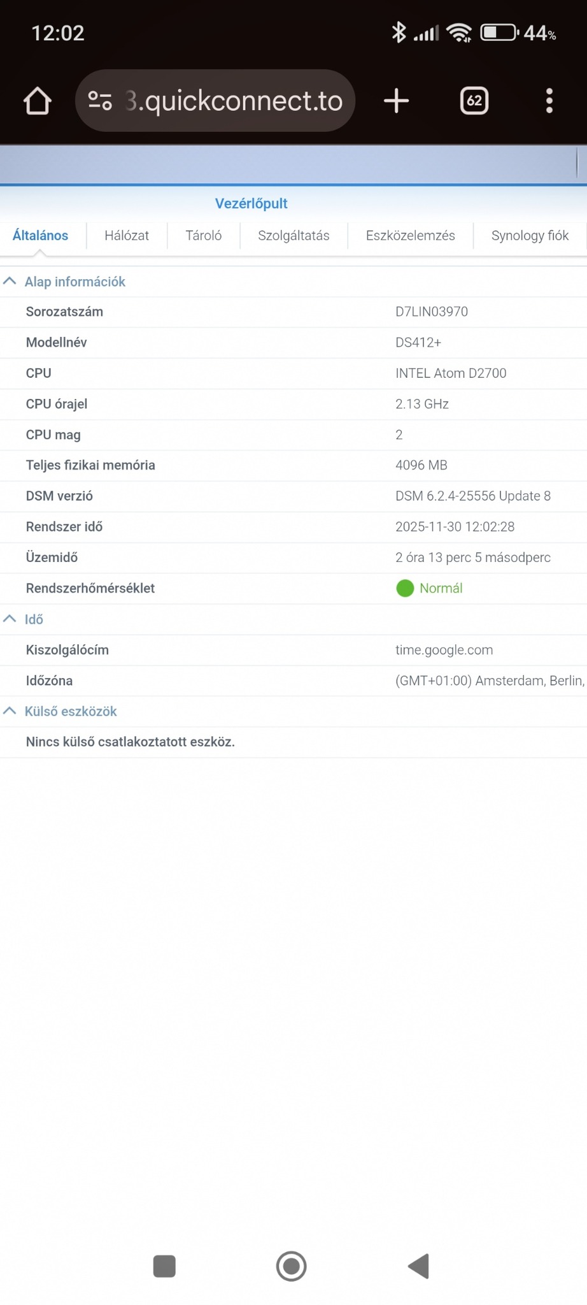Collapse the Idő section
This screenshot has height=1305, width=587.
pyautogui.click(x=10, y=619)
